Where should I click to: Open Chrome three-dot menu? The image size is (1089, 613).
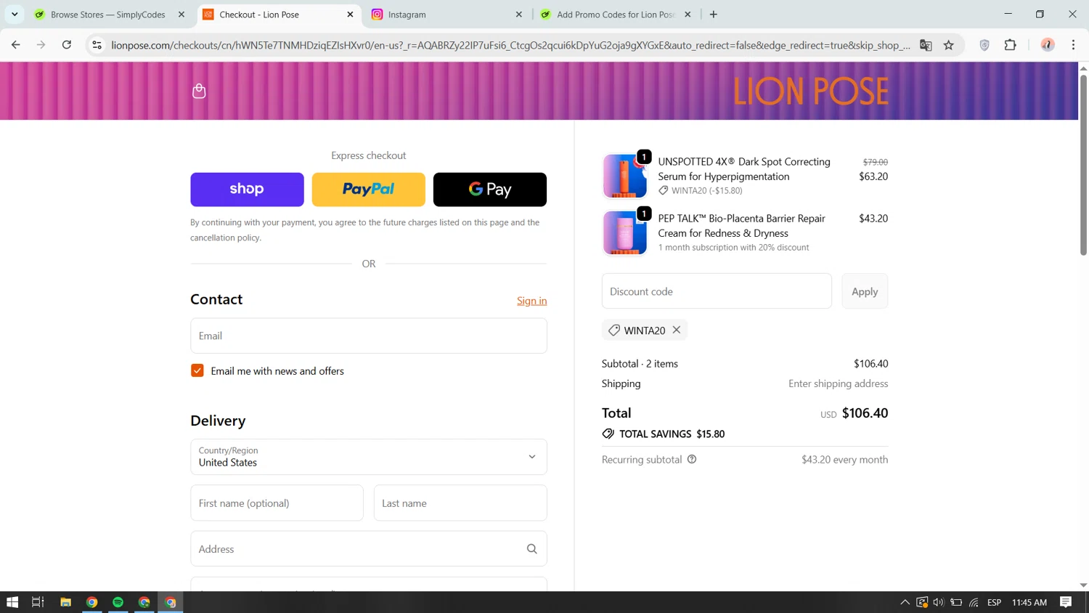[1074, 45]
